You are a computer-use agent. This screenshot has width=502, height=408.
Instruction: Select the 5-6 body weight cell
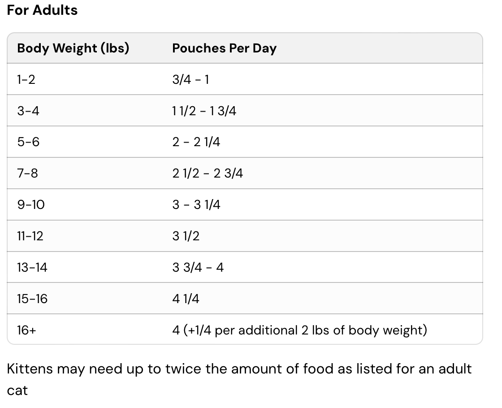point(28,142)
